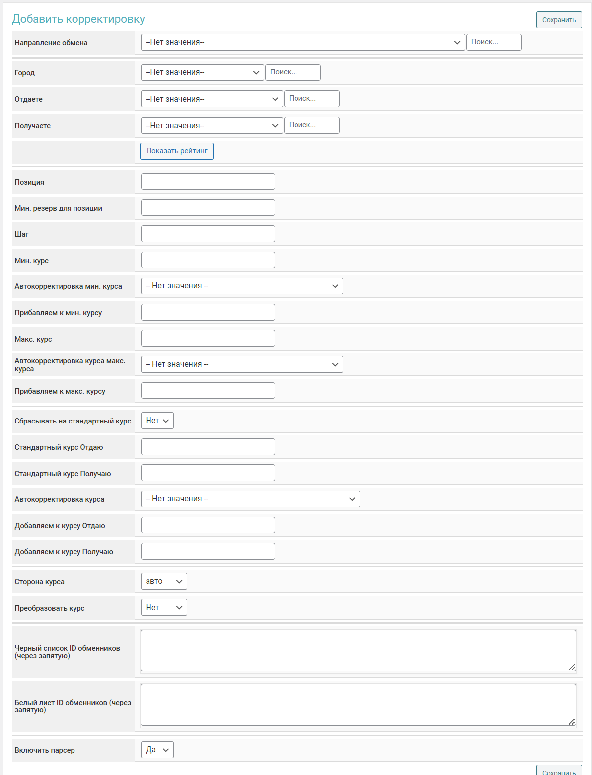The image size is (592, 775).
Task: Click search field next to Направление обмена
Action: (x=494, y=42)
